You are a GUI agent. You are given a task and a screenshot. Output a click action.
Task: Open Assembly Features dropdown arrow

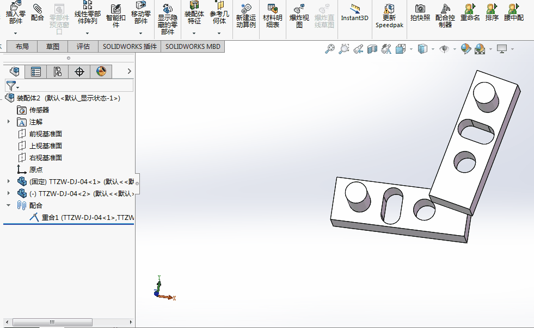pyautogui.click(x=194, y=33)
